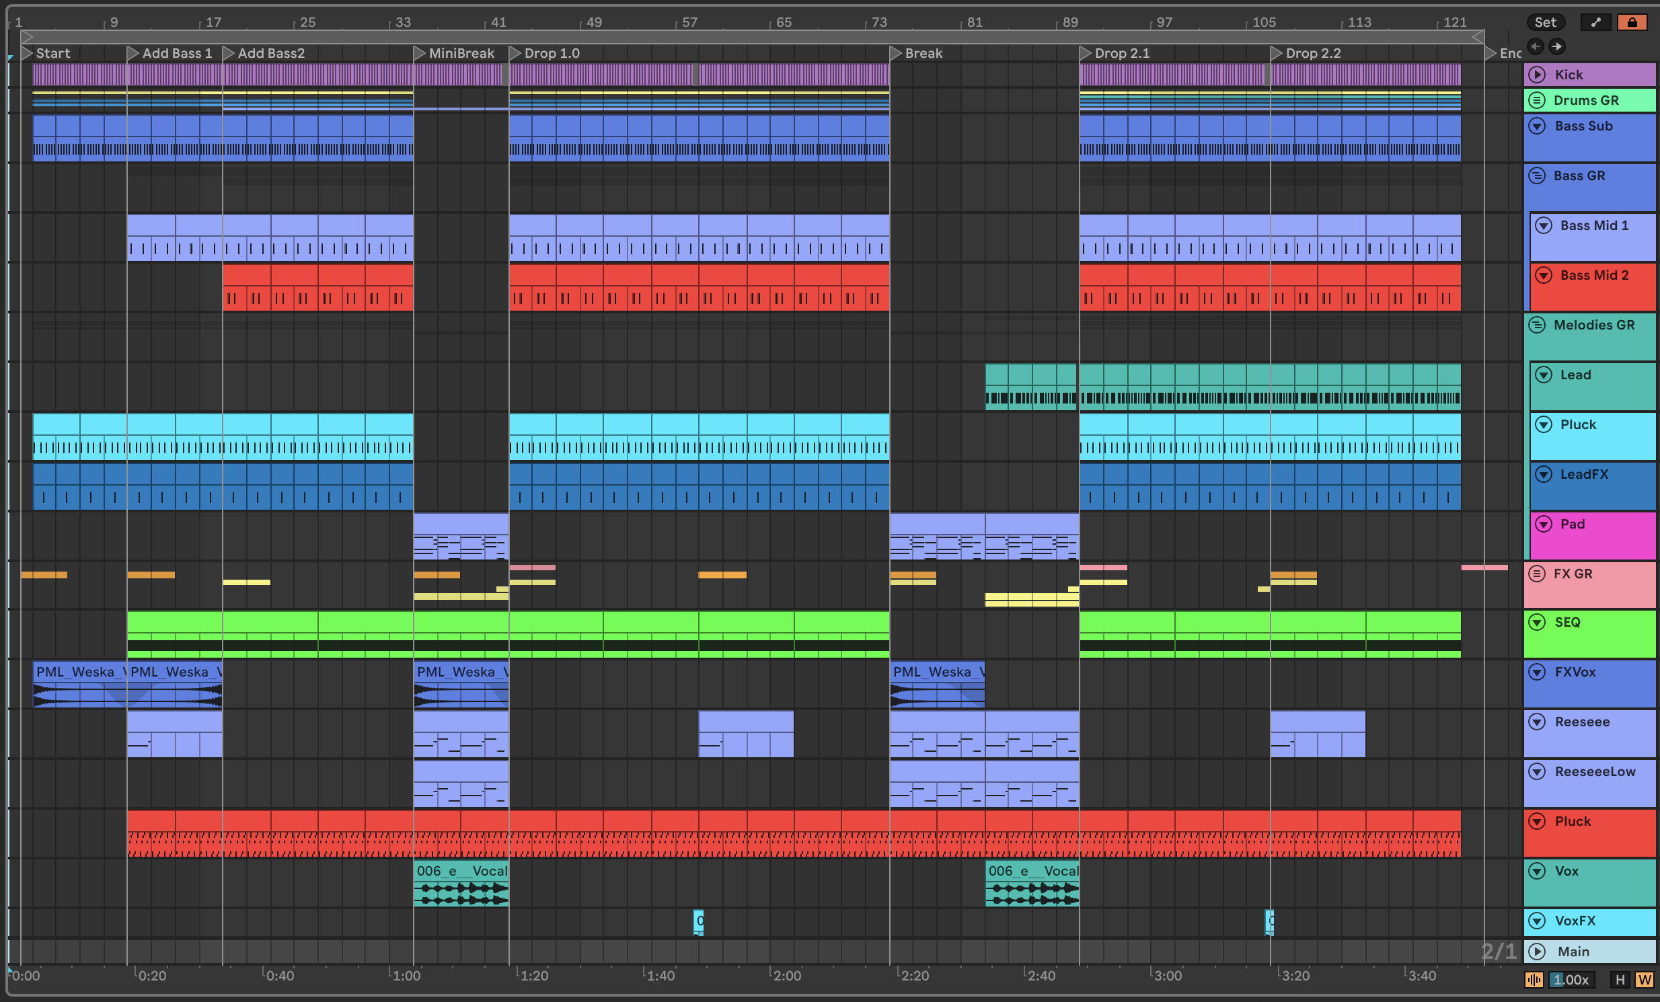Toggle the waveform zoom display button
Screen dimensions: 1660x1002
coord(1534,980)
